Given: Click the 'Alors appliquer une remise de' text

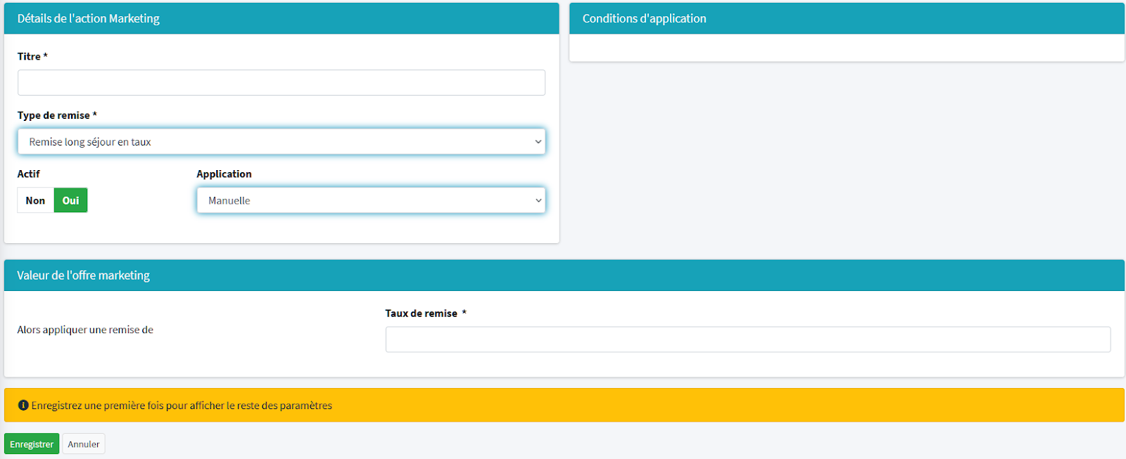Looking at the screenshot, I should [85, 330].
